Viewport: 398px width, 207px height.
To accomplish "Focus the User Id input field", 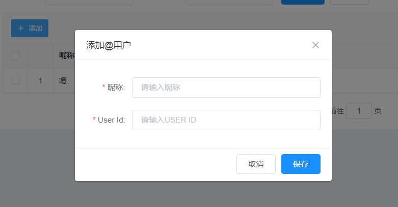I will (226, 120).
